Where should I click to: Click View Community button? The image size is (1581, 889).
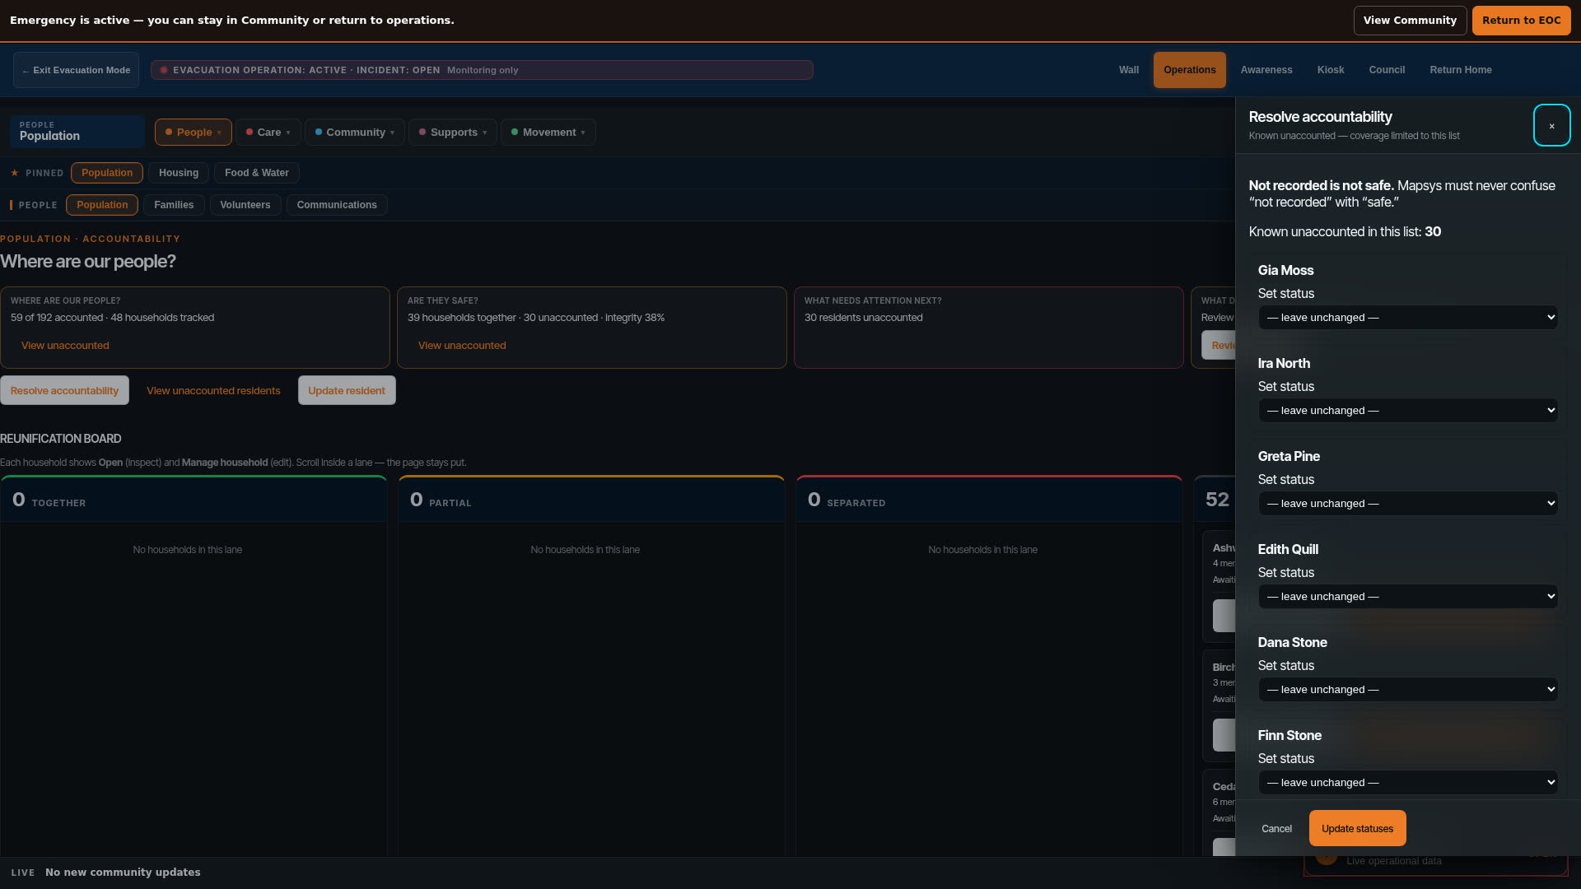[1410, 21]
